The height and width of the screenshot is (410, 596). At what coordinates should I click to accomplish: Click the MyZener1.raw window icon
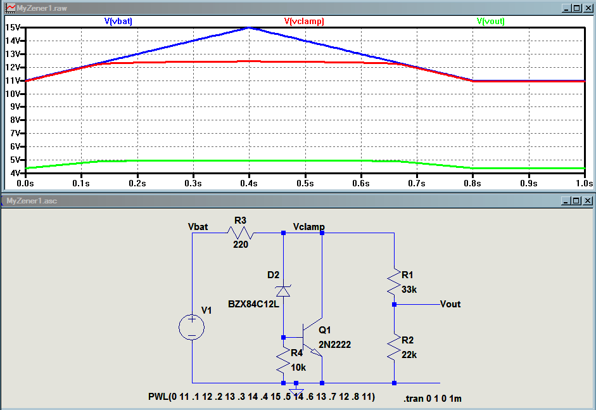point(10,8)
